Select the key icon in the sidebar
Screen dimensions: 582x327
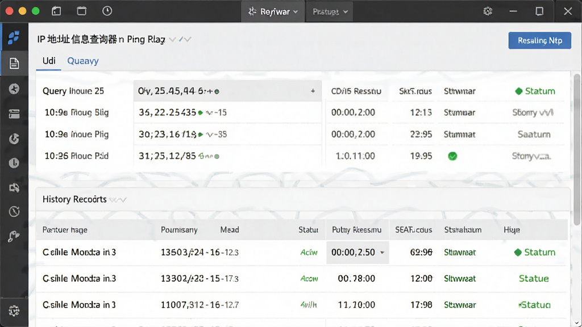coord(14,236)
